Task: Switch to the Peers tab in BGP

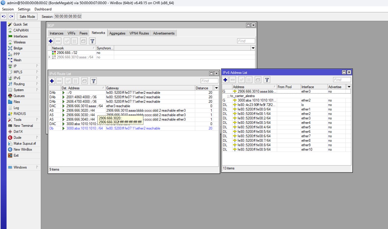Action: [x=83, y=33]
